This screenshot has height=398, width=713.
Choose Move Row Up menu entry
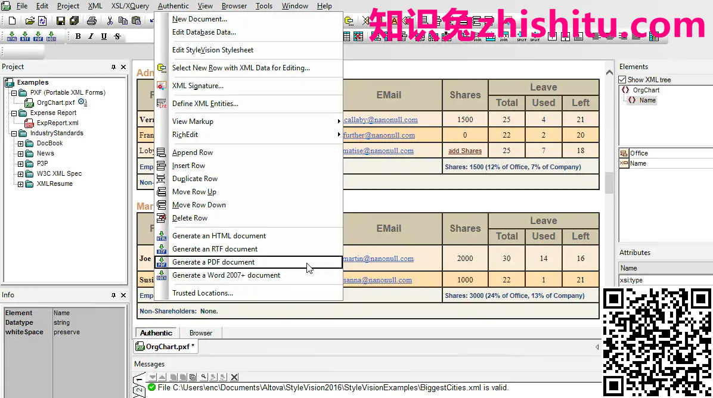click(x=248, y=192)
